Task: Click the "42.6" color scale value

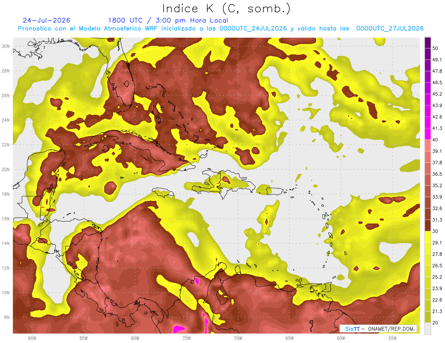Action: (x=438, y=117)
